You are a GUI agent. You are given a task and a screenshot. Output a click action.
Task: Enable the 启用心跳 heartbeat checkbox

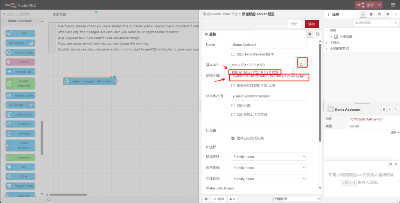(233, 106)
